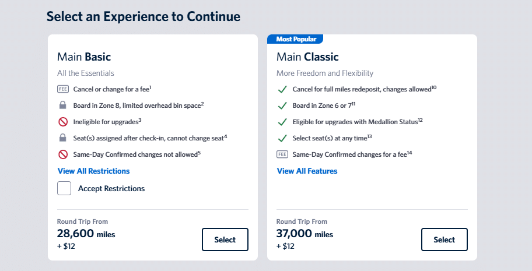Click the 37,000 miles price

point(304,234)
